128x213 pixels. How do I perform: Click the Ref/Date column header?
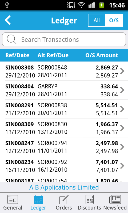point(17,55)
